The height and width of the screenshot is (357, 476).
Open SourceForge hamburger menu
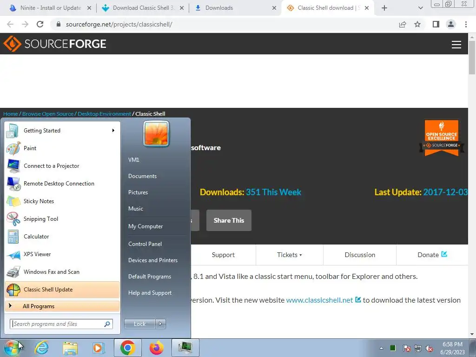coord(456,45)
